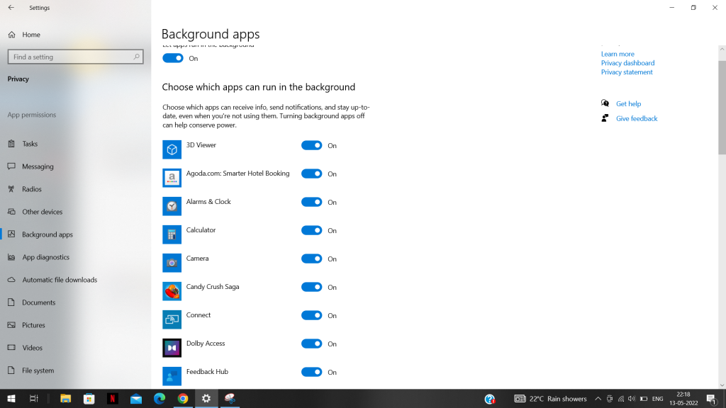
Task: Click the Dolby Access app icon
Action: click(x=172, y=348)
